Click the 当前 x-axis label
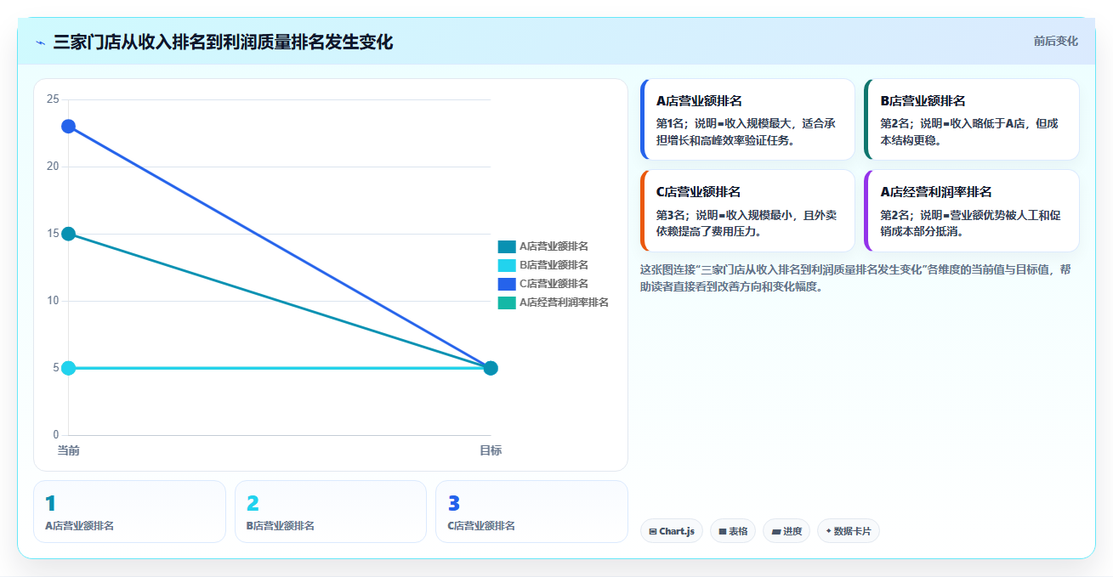The image size is (1113, 577). tap(68, 450)
